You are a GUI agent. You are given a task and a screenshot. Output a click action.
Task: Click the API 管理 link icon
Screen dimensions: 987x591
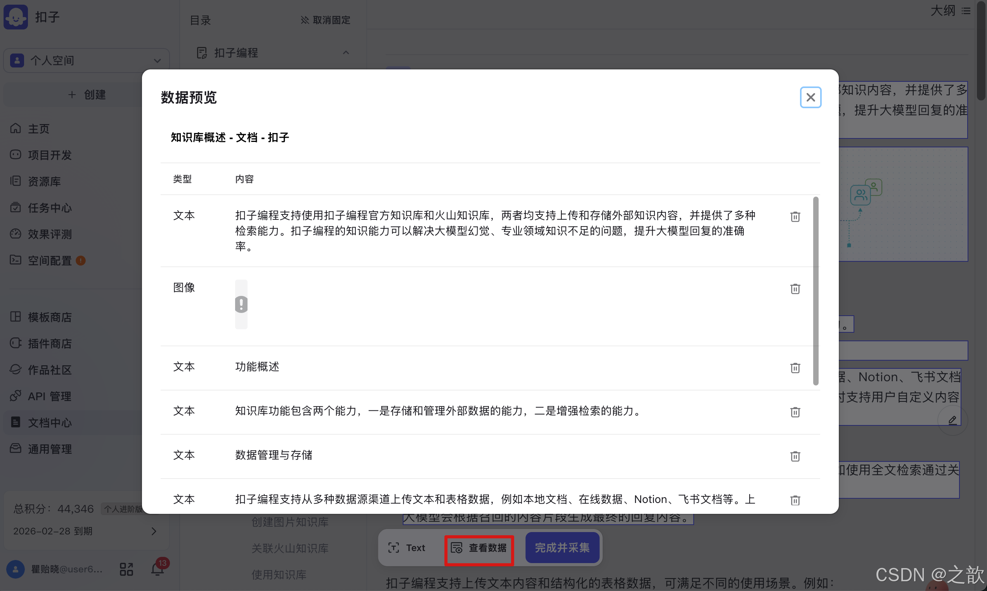click(16, 396)
